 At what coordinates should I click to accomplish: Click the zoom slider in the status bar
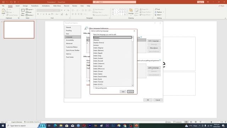point(211,122)
